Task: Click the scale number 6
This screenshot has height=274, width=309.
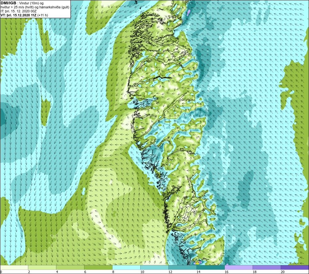Action: click(85, 272)
